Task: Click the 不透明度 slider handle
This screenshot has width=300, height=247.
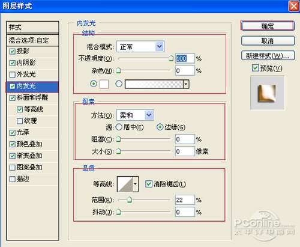Action: coord(171,58)
